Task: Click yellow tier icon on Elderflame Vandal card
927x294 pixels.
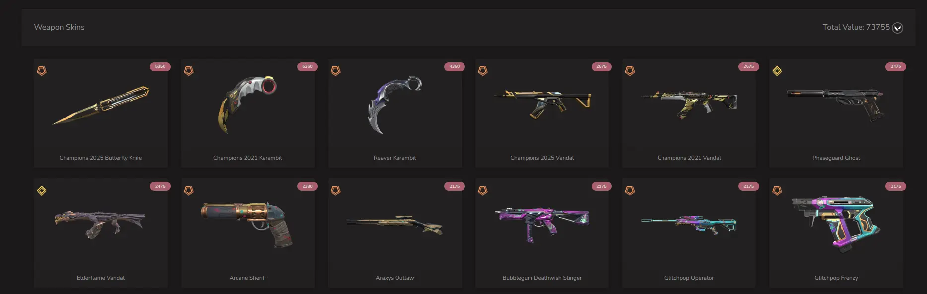Action: pos(42,191)
